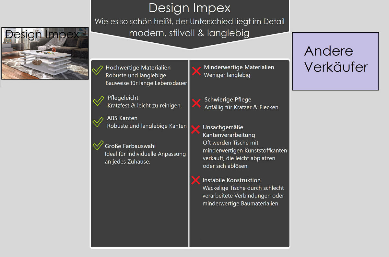
Task: Select the ABS Kanten heading
Action: click(x=122, y=118)
